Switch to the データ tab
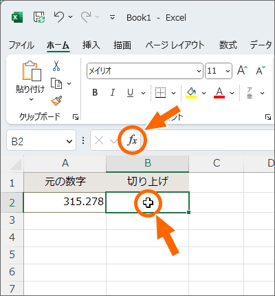The height and width of the screenshot is (296, 275). (x=261, y=45)
